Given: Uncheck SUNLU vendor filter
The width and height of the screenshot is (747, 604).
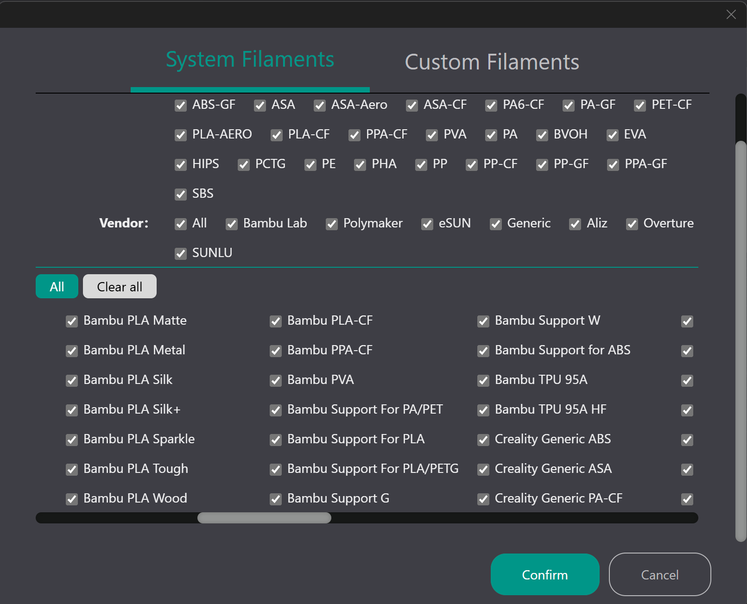Looking at the screenshot, I should tap(181, 254).
